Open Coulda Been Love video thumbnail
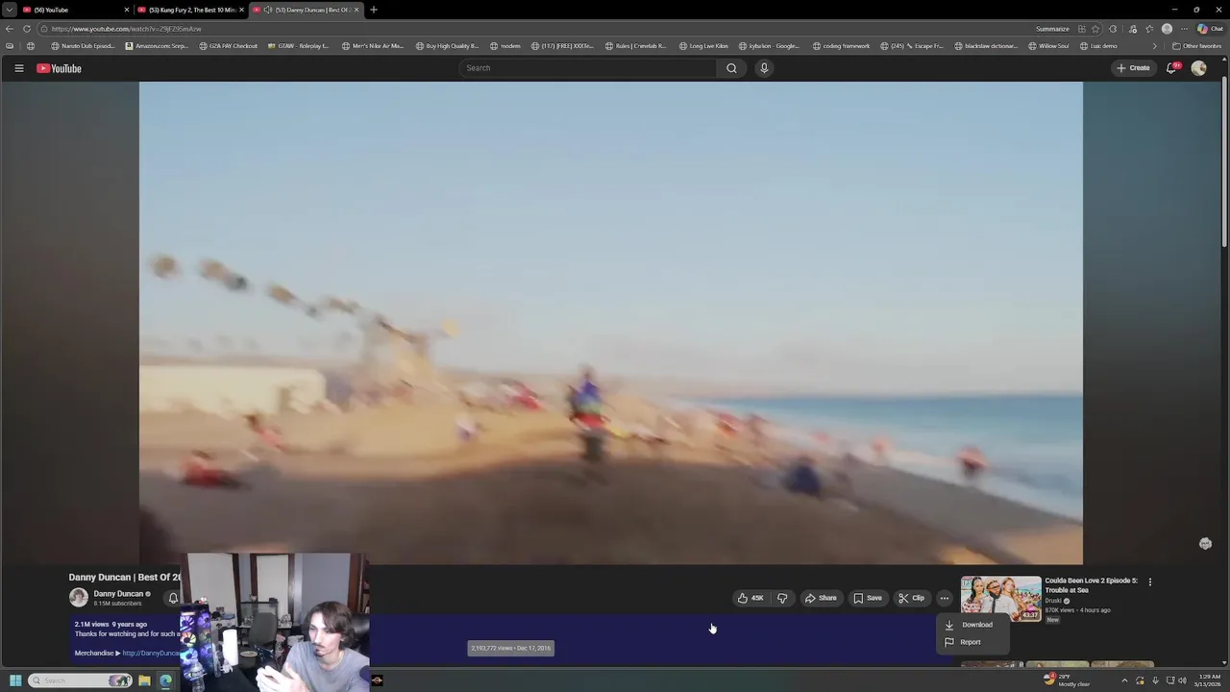Viewport: 1230px width, 692px height. (x=1000, y=599)
